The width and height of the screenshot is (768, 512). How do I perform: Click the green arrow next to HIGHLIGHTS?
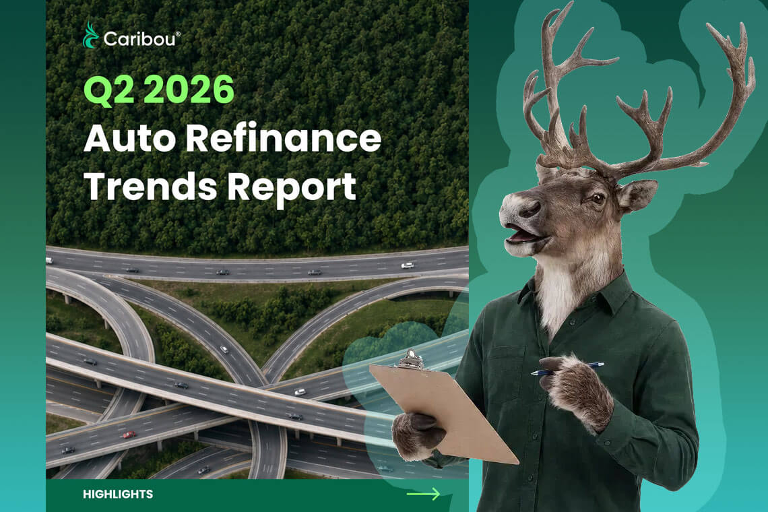pos(423,494)
